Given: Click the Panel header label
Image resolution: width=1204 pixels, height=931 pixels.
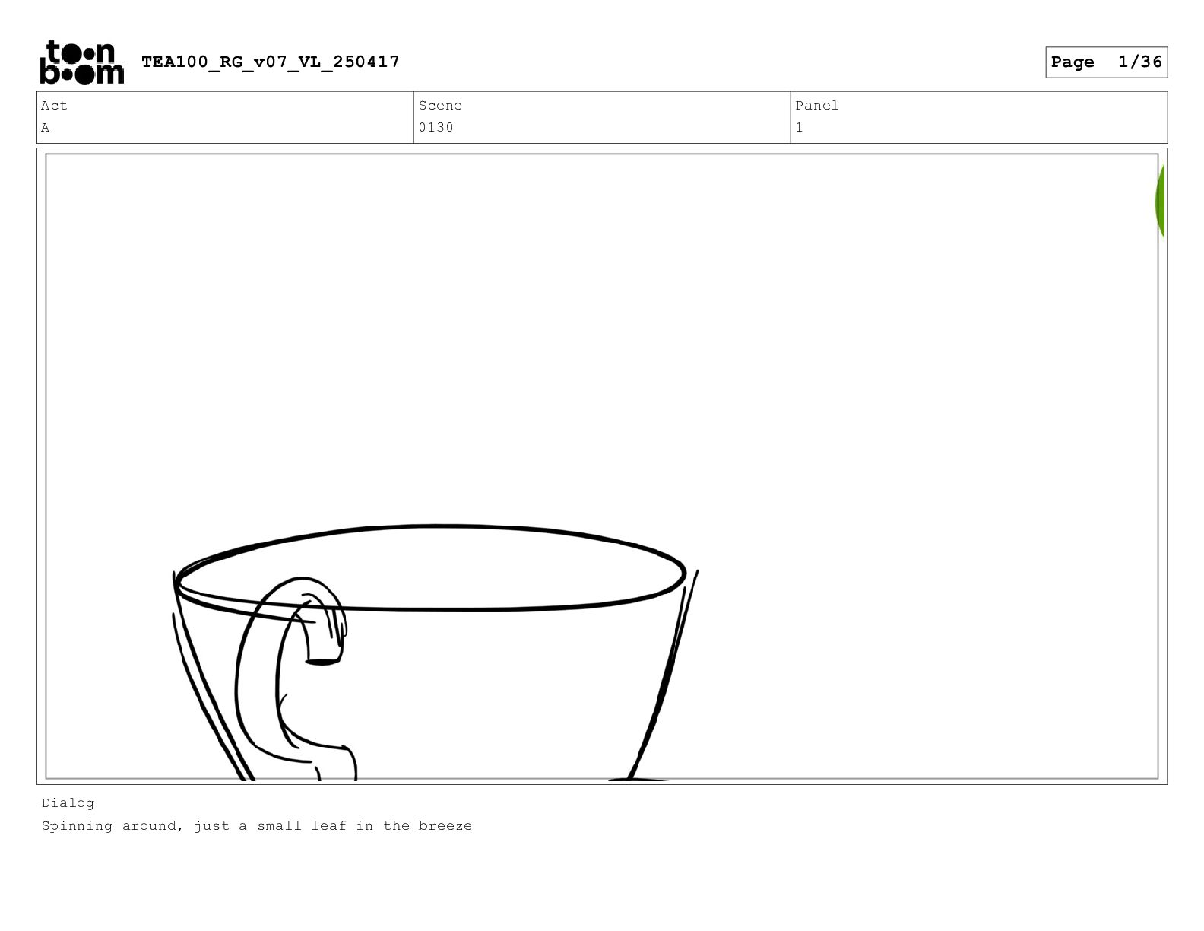Looking at the screenshot, I should point(817,106).
